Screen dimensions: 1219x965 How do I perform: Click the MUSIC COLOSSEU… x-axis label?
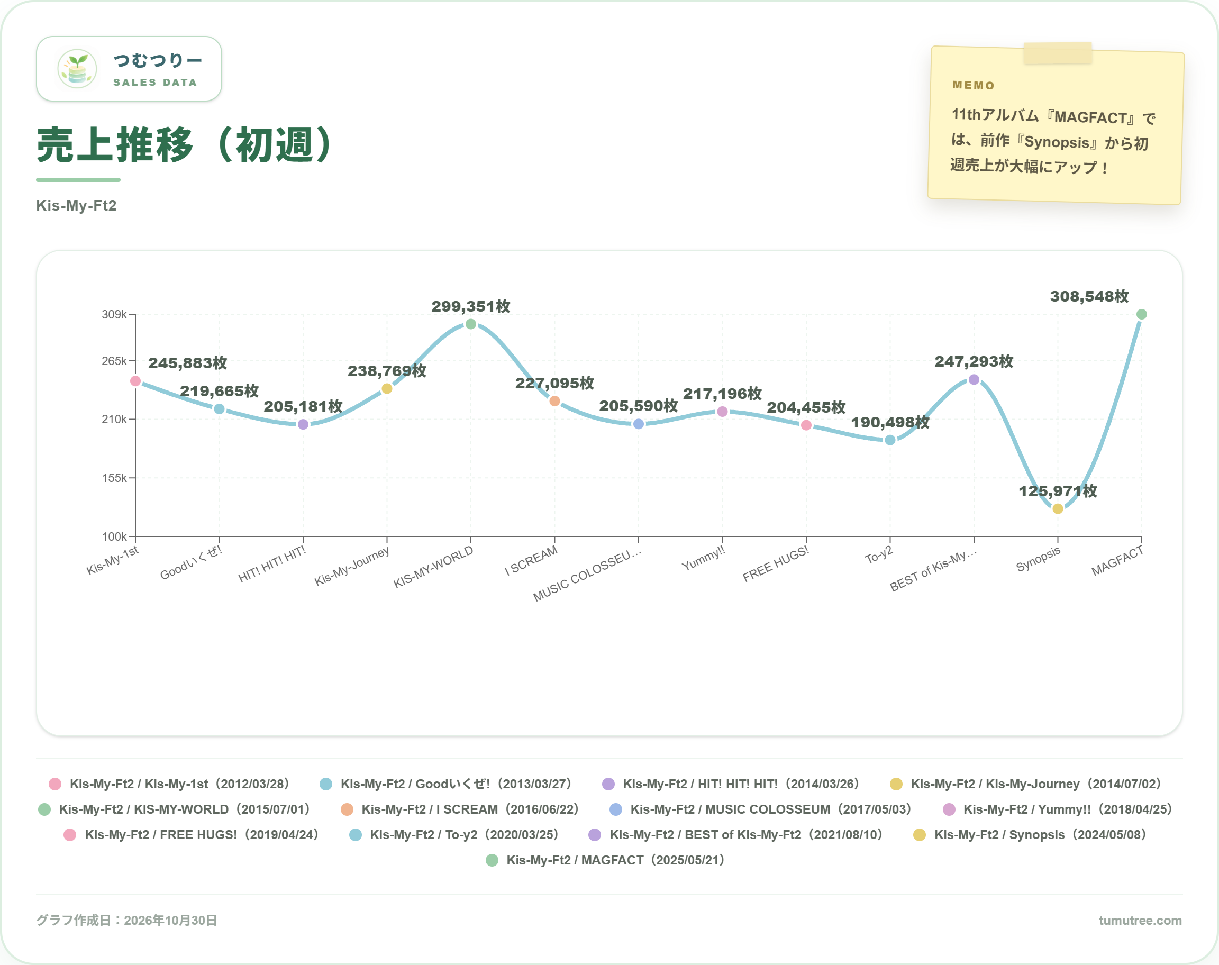(x=587, y=574)
